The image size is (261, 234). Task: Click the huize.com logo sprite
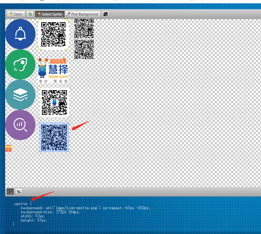pos(53,72)
